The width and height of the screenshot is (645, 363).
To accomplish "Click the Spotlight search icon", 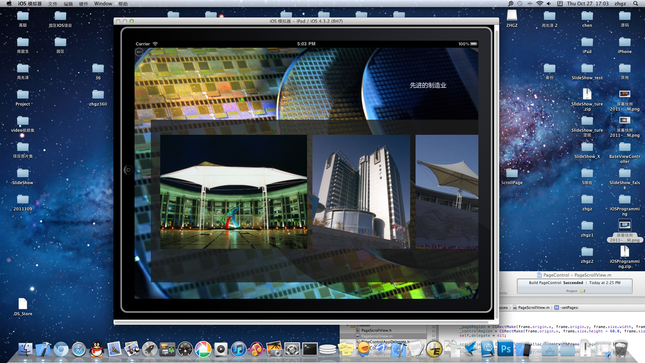I will pos(636,4).
